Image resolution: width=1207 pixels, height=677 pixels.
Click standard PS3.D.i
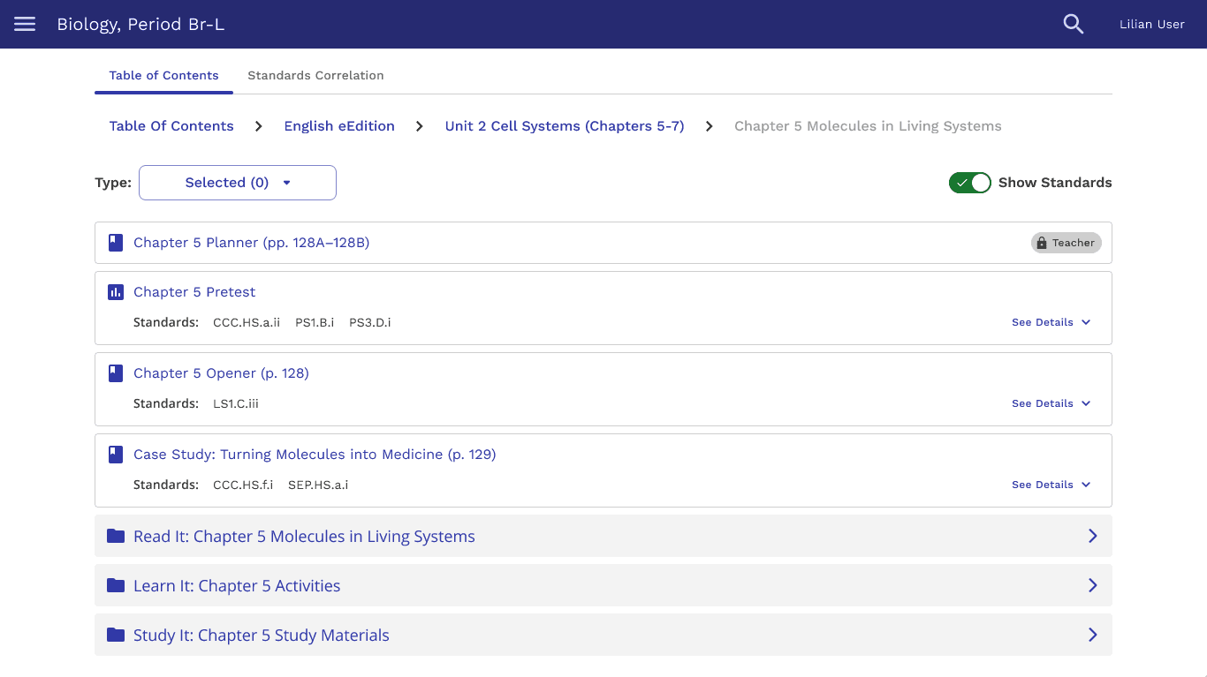pos(370,322)
